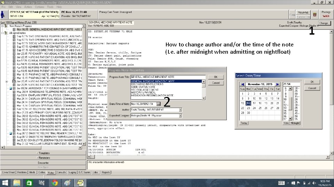Click the Progress Note Title field
Image resolution: width=334 pixels, height=187 pixels.
(168, 77)
